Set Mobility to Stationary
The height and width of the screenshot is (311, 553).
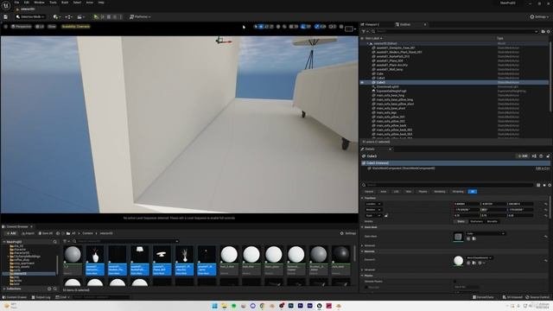coord(476,221)
